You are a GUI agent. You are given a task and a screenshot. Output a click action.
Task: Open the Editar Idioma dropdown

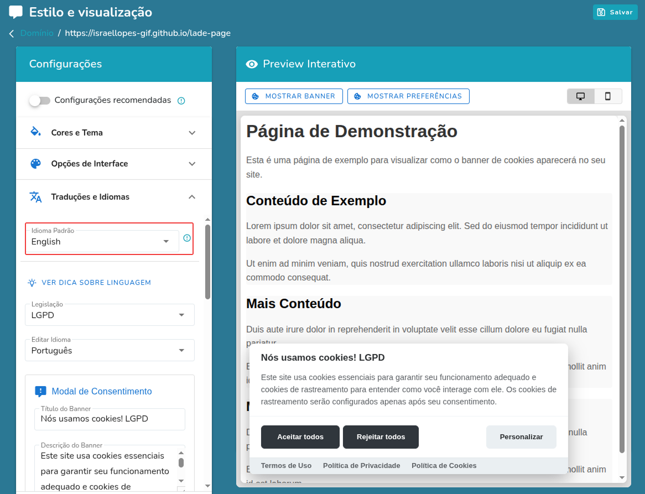tap(110, 351)
